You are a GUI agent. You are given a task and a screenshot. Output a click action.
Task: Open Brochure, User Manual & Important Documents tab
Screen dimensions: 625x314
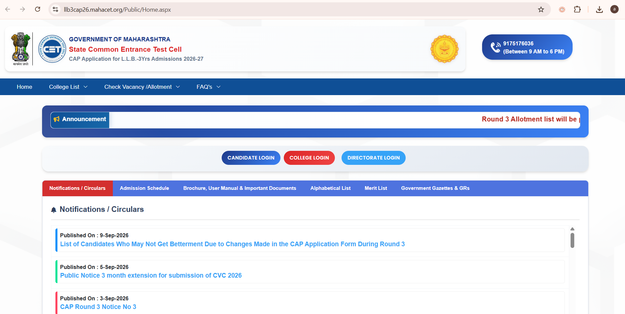[240, 188]
